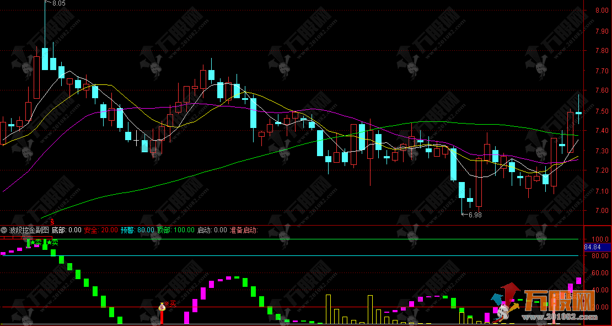This screenshot has width=612, height=326.
Task: Click the red 安全: 20.00 label
Action: [x=101, y=230]
